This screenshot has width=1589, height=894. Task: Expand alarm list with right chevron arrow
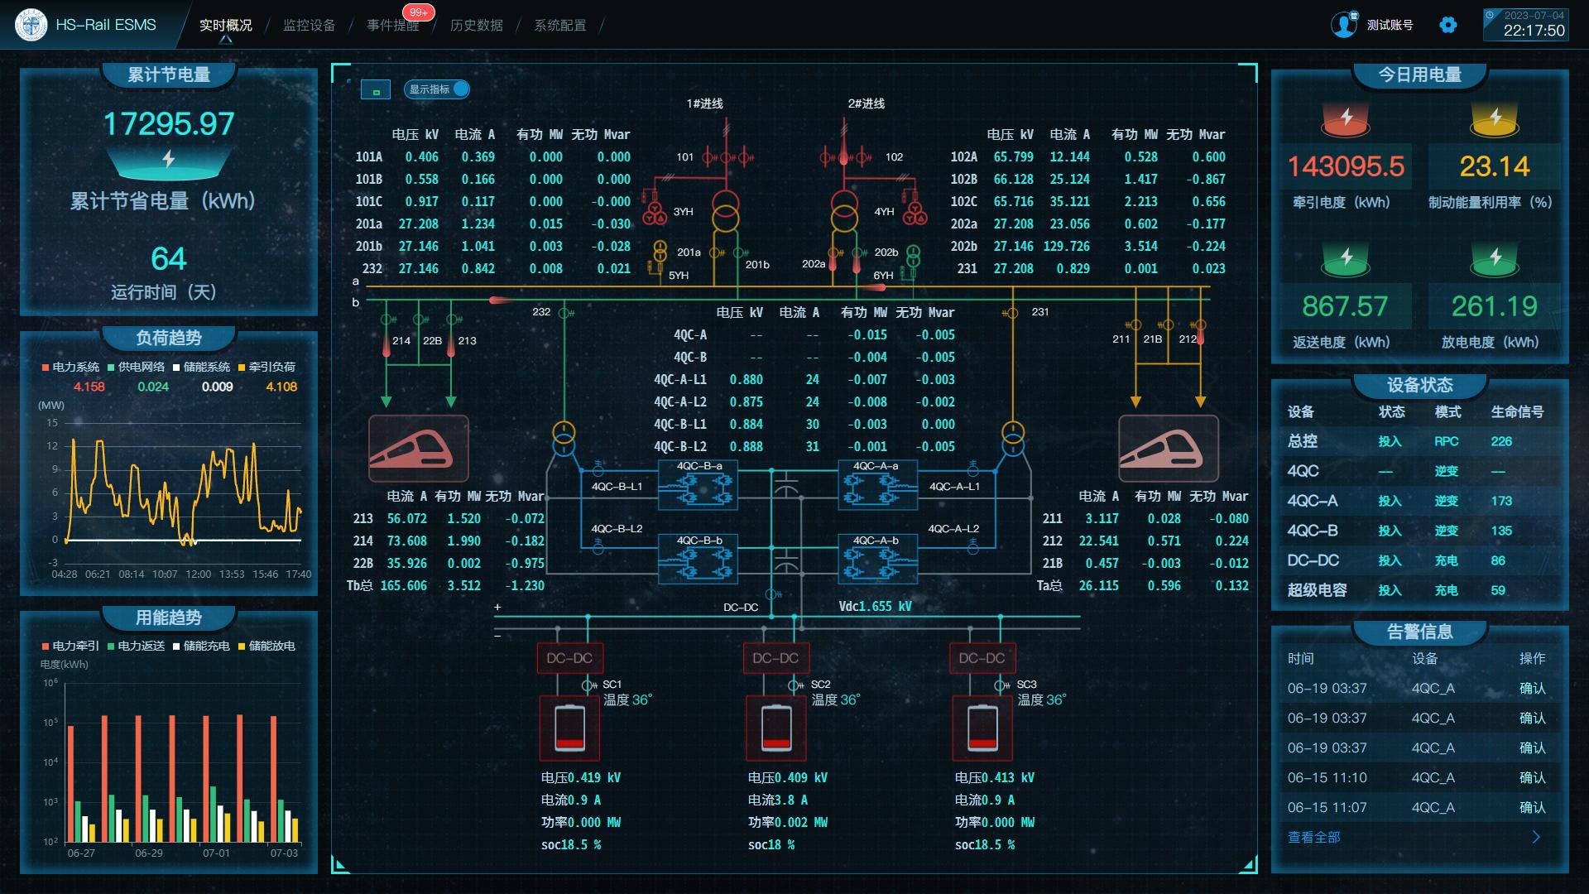(1536, 837)
